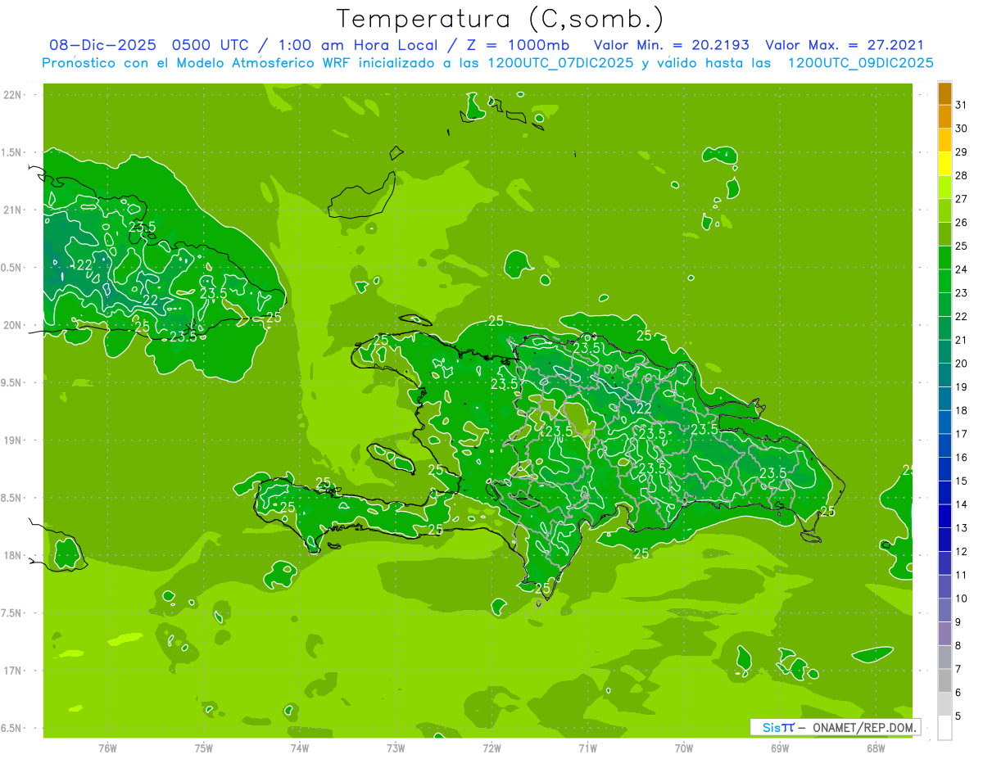Image resolution: width=983 pixels, height=759 pixels.
Task: Click the "73W" longitude label
Action: point(396,748)
